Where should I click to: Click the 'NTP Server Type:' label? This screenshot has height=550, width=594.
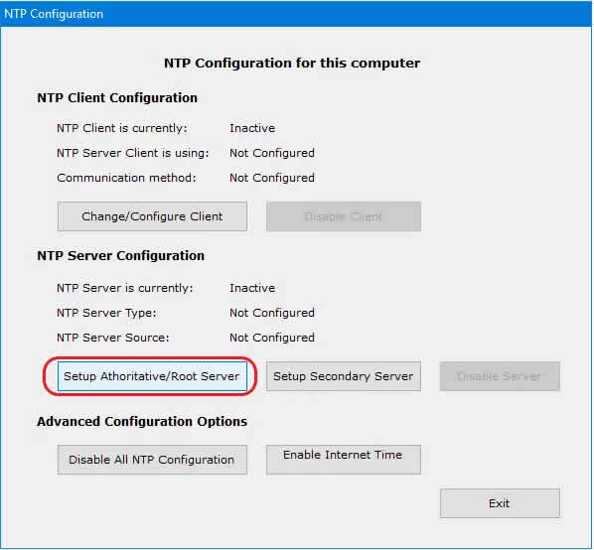click(106, 313)
